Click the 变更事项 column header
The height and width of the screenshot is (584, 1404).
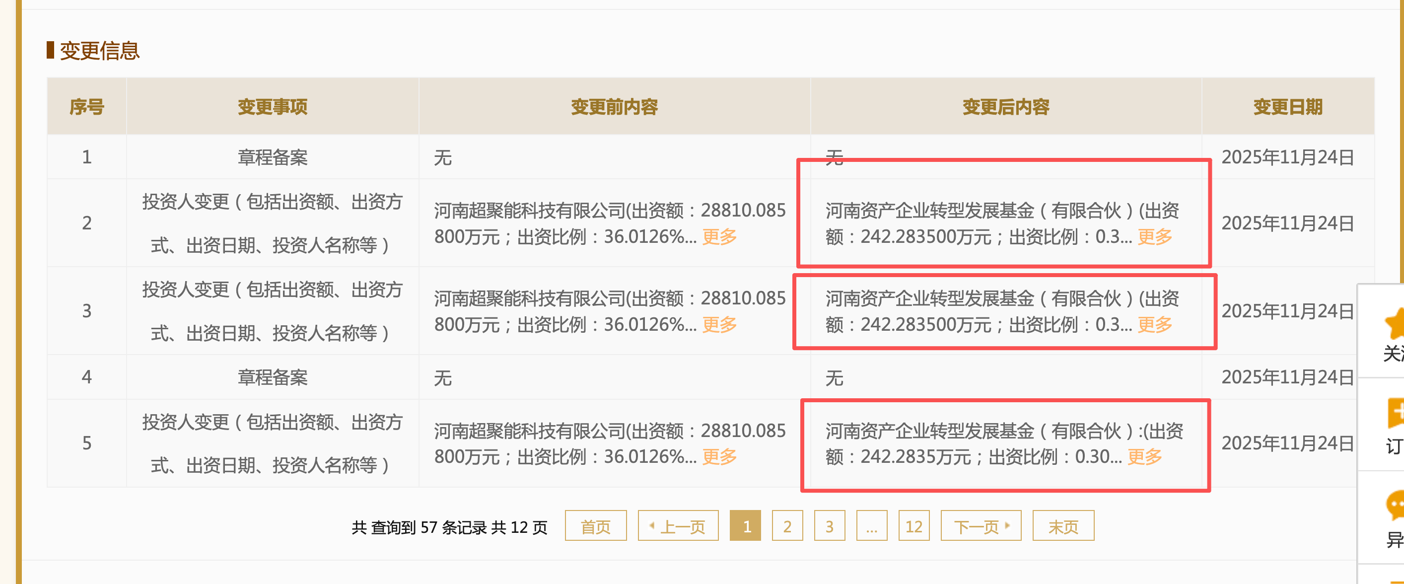coord(273,107)
